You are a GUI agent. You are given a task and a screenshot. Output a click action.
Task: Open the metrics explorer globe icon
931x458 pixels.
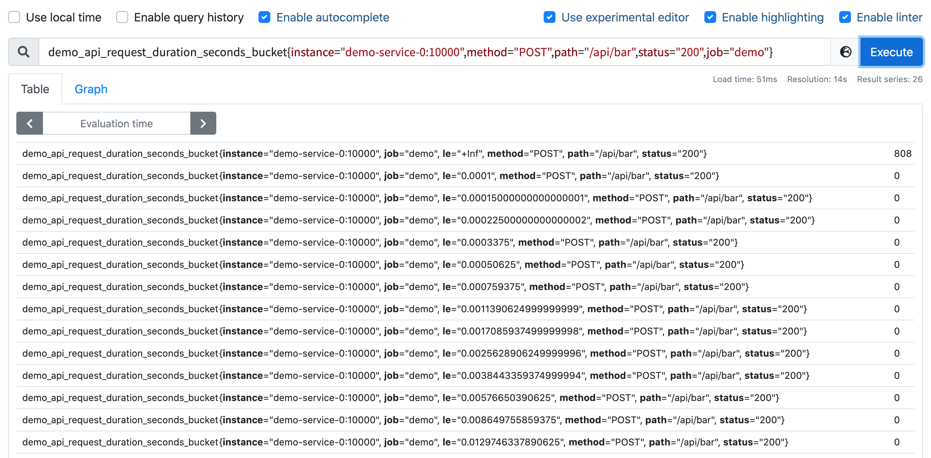point(845,52)
